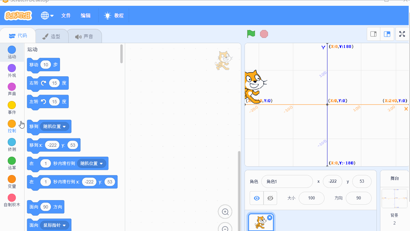Screen dimensions: 410x231
Task: Select 侦测 sensing category
Action: [12, 145]
